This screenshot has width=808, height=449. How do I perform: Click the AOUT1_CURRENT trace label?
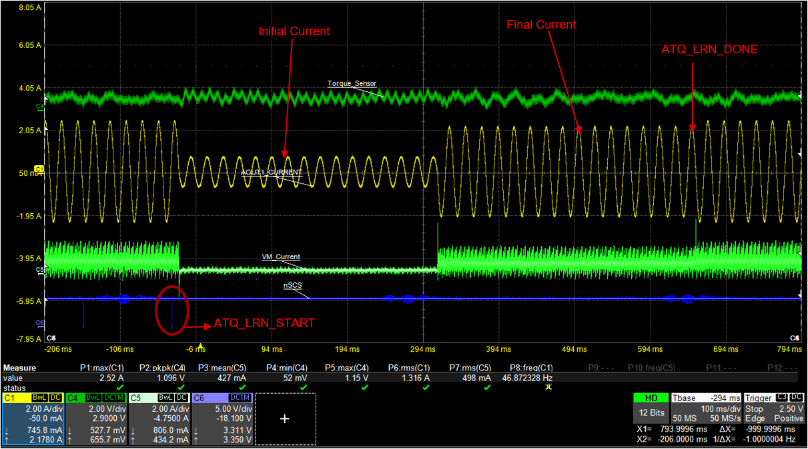(272, 173)
